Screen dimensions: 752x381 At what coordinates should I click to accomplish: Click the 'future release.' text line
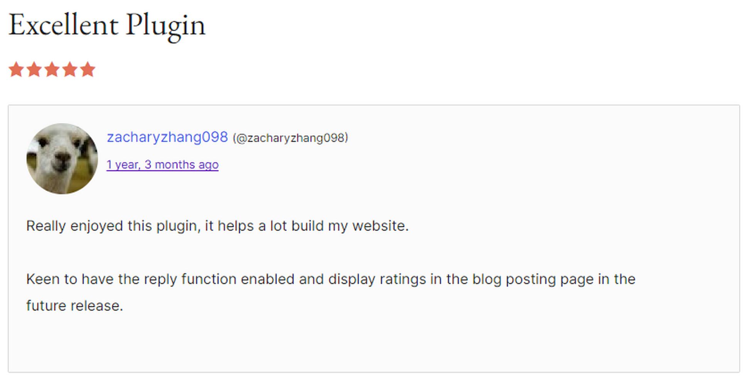(x=74, y=306)
